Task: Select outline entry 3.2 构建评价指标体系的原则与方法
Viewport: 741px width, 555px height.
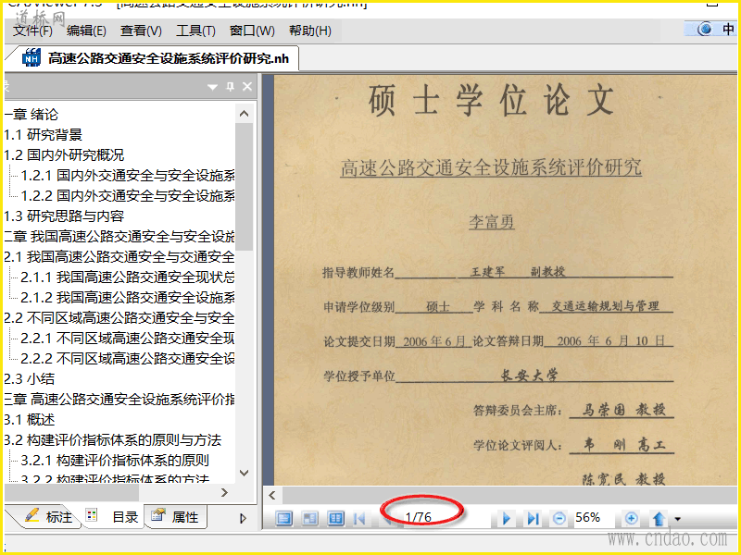Action: [112, 440]
